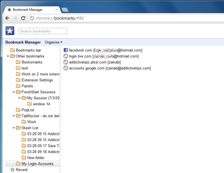Click the folder icon beside Bookmarks bar
224x173 pixels.
pyautogui.click(x=13, y=50)
